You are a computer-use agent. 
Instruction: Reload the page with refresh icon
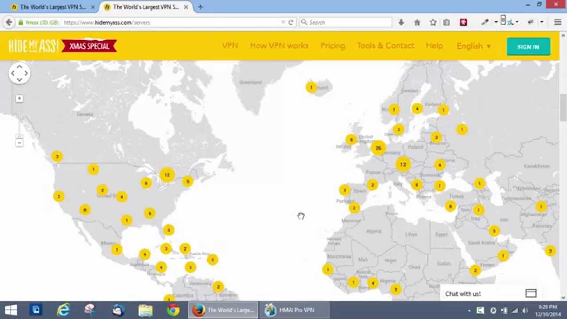pyautogui.click(x=291, y=22)
